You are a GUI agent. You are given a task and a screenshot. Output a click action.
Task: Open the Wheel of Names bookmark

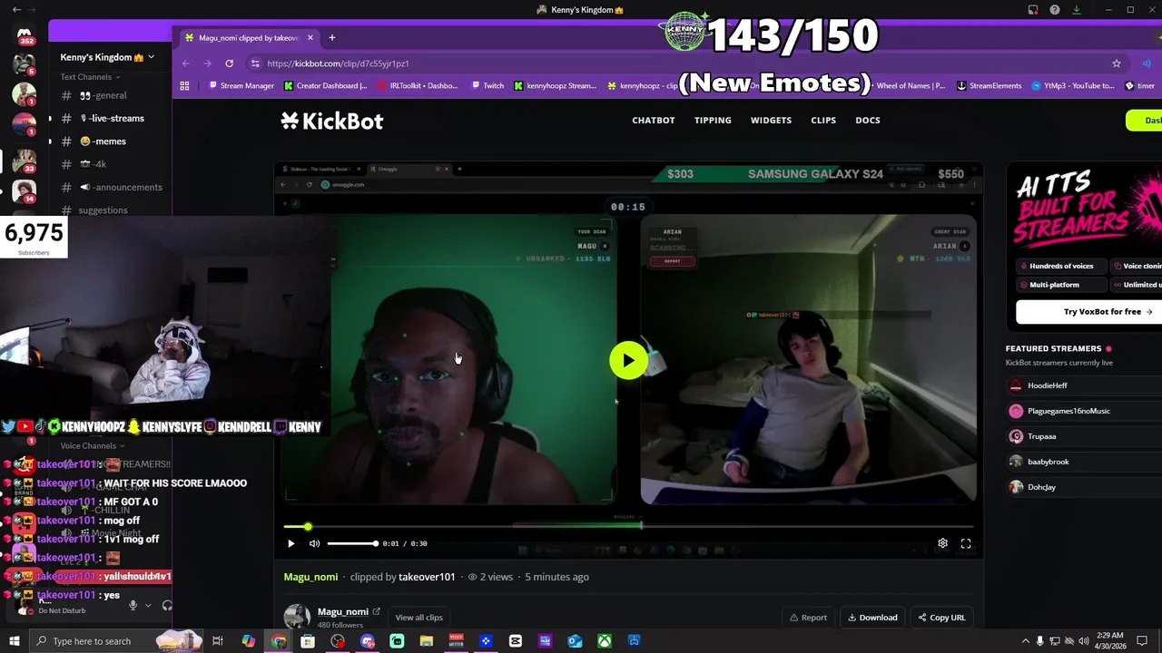[x=911, y=86]
